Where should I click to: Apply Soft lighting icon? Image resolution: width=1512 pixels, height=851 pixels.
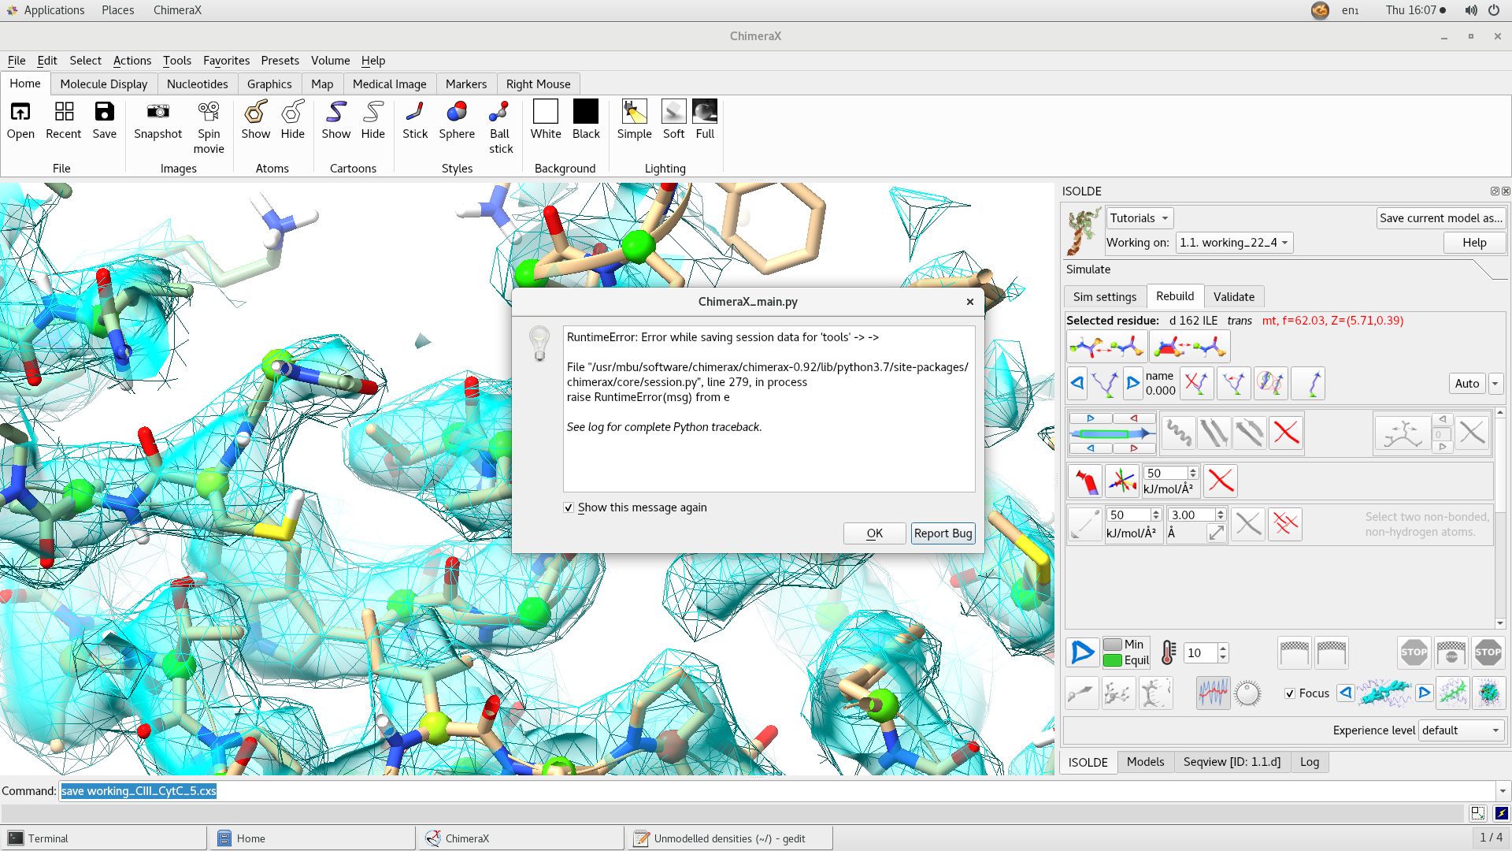tap(673, 112)
